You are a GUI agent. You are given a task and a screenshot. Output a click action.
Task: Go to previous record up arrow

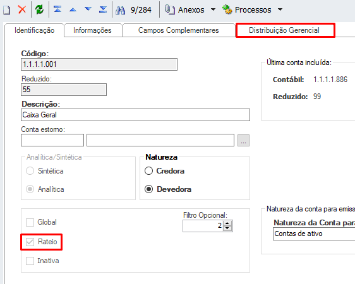tap(73, 9)
